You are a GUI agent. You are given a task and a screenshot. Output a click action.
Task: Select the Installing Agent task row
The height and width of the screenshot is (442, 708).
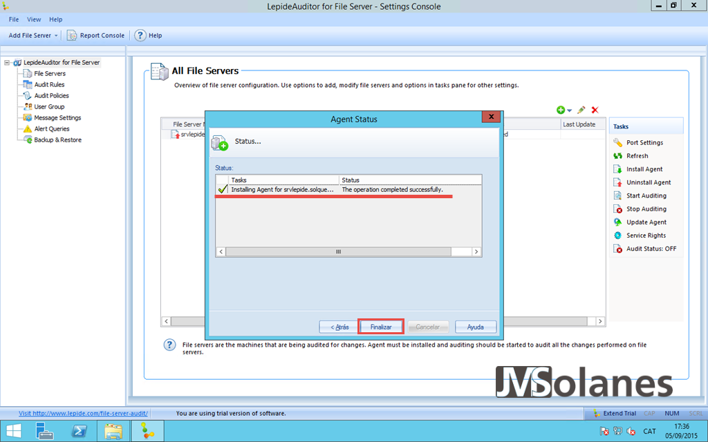click(348, 189)
